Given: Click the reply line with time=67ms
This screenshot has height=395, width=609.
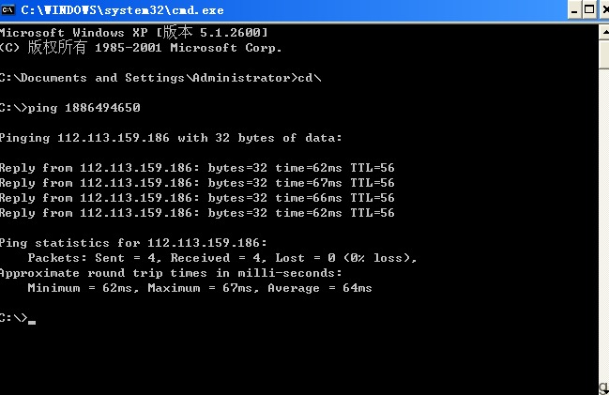Looking at the screenshot, I should click(x=197, y=183).
